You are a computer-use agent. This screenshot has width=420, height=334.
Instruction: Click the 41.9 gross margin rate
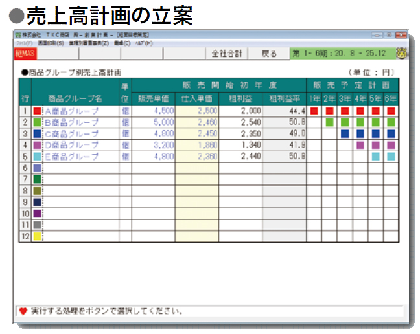pos(297,145)
